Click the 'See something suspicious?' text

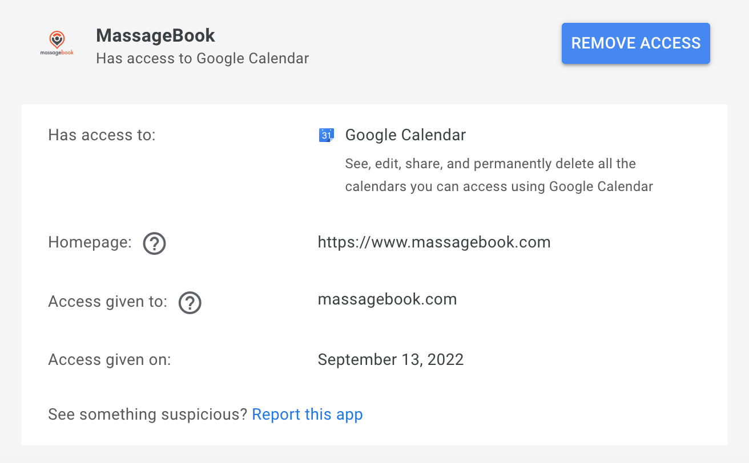point(148,414)
